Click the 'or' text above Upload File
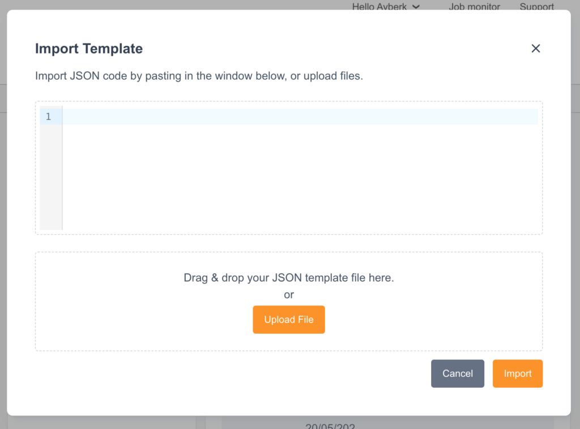The width and height of the screenshot is (580, 429). click(x=289, y=295)
